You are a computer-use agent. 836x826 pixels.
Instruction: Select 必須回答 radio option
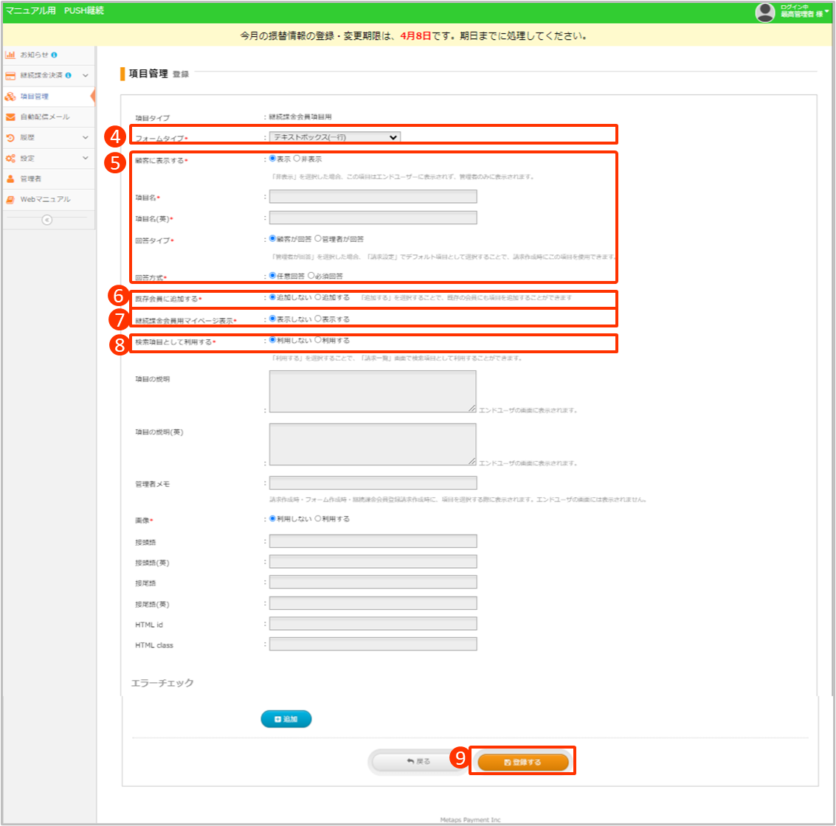(x=311, y=276)
